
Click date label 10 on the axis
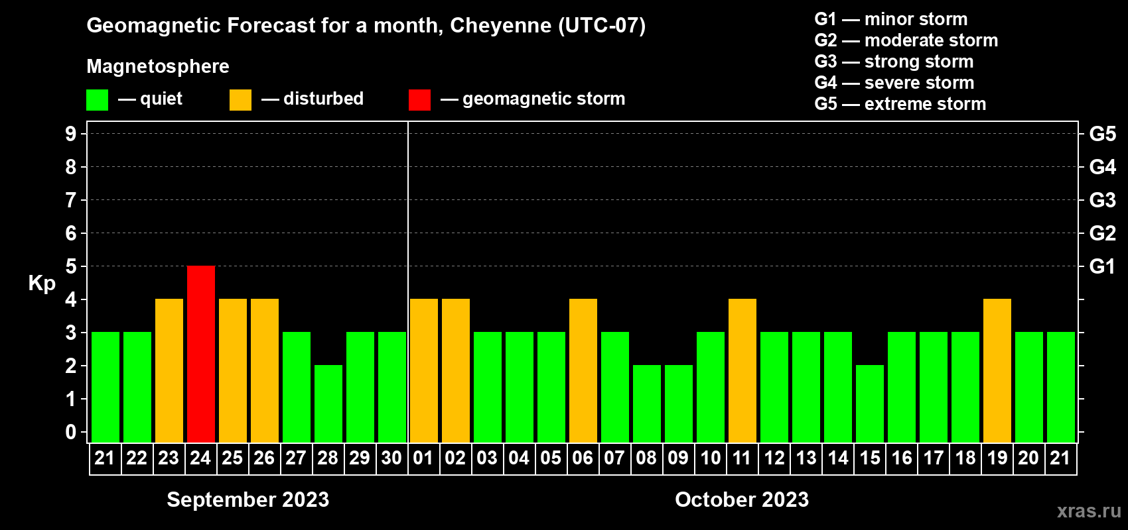(x=710, y=458)
